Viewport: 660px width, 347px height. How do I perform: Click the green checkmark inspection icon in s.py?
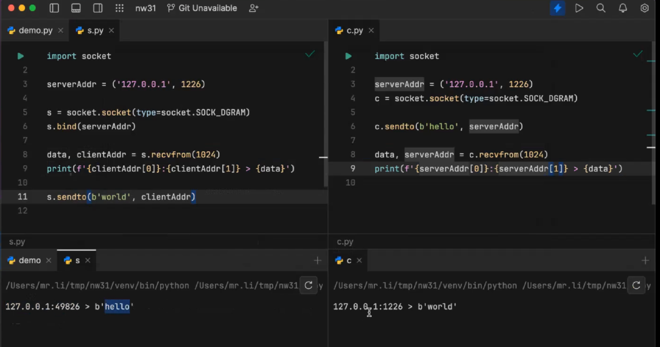[x=310, y=54]
